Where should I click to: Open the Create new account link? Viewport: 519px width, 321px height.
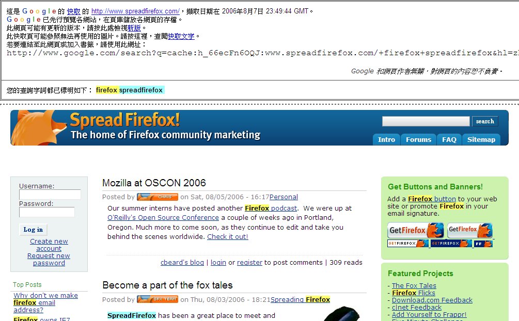click(x=49, y=245)
